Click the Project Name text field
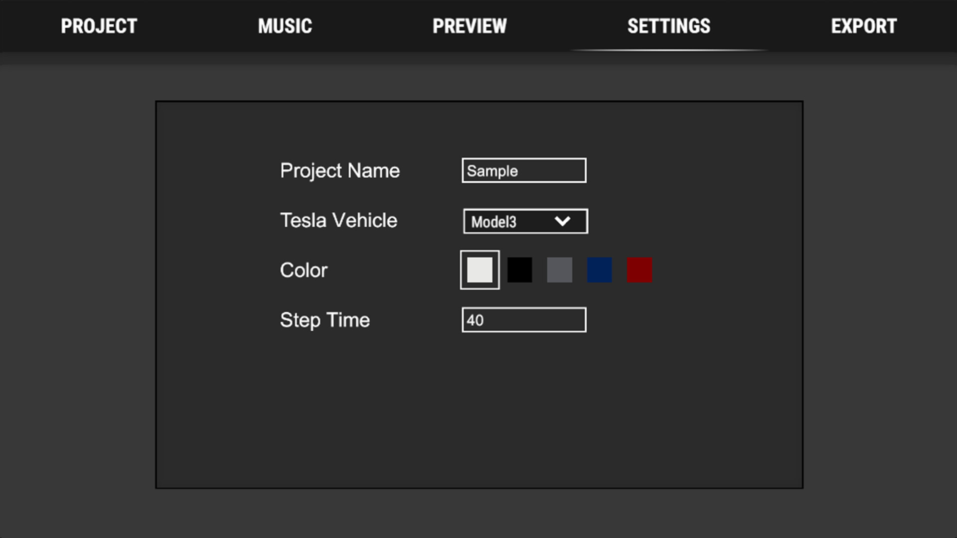Viewport: 957px width, 538px height. (523, 170)
